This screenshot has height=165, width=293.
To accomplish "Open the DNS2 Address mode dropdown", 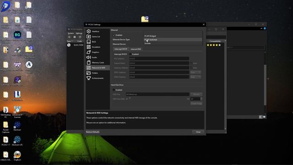I will point(195,77).
